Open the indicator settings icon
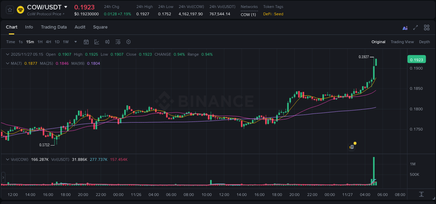Screen dimensions: 436x204 118,41
